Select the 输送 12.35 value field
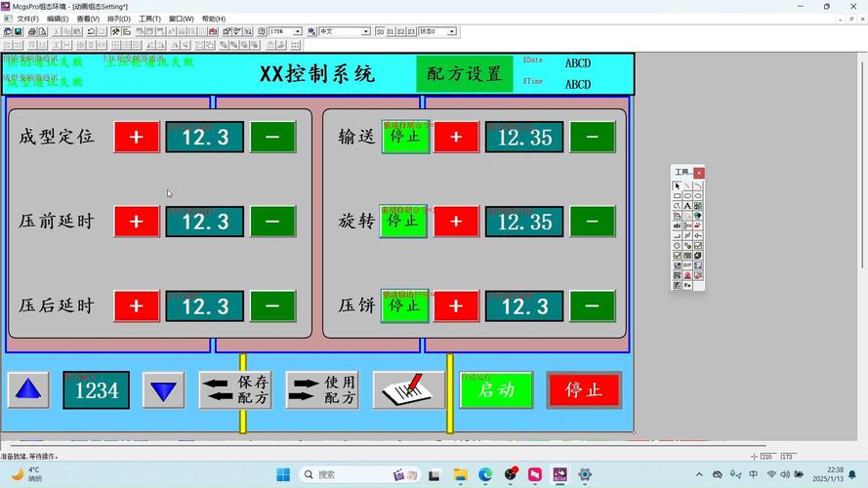 coord(524,137)
